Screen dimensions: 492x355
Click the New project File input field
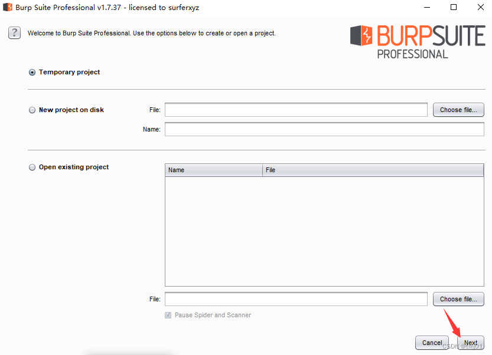[296, 110]
